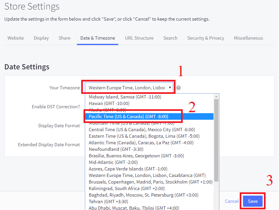This screenshot has height=210, width=279.
Task: Save the store settings
Action: (253, 201)
